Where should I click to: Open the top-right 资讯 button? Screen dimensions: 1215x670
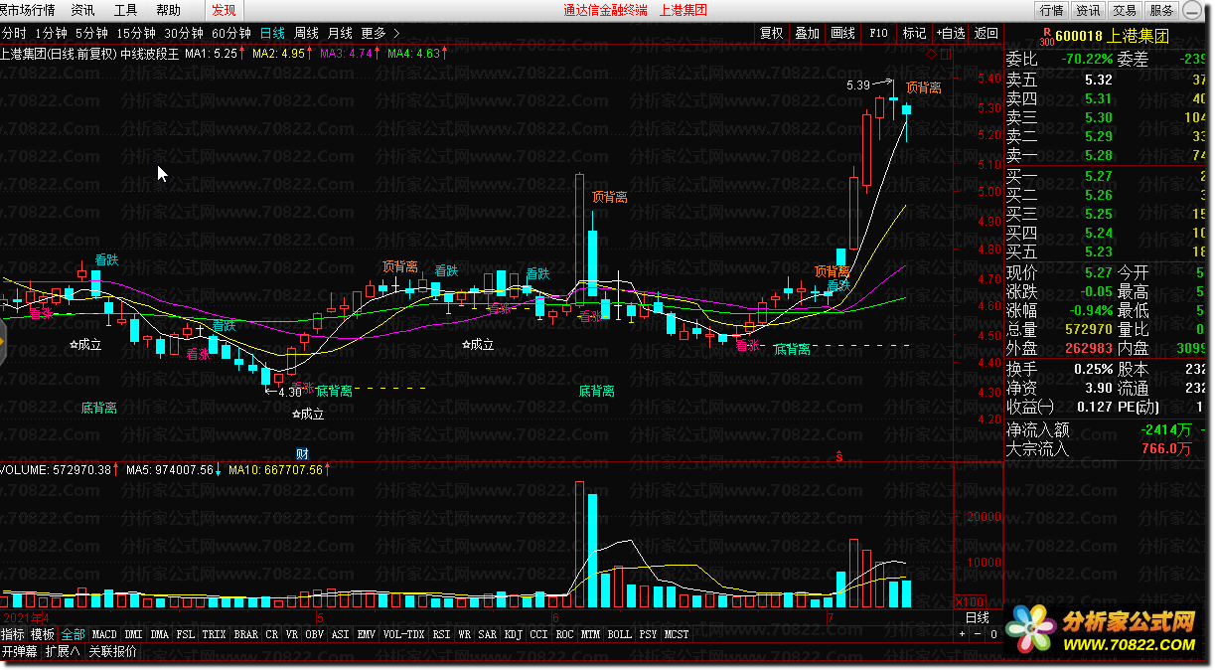pos(1088,10)
